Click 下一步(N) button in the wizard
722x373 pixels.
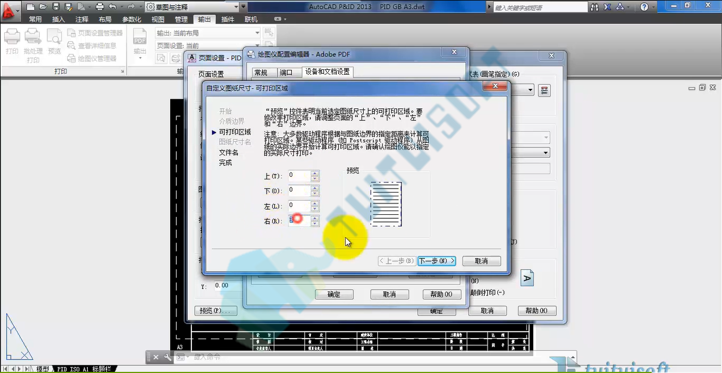click(x=437, y=261)
